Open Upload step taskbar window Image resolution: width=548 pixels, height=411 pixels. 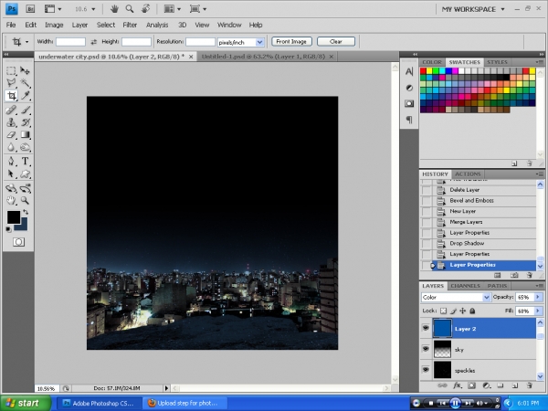point(185,403)
